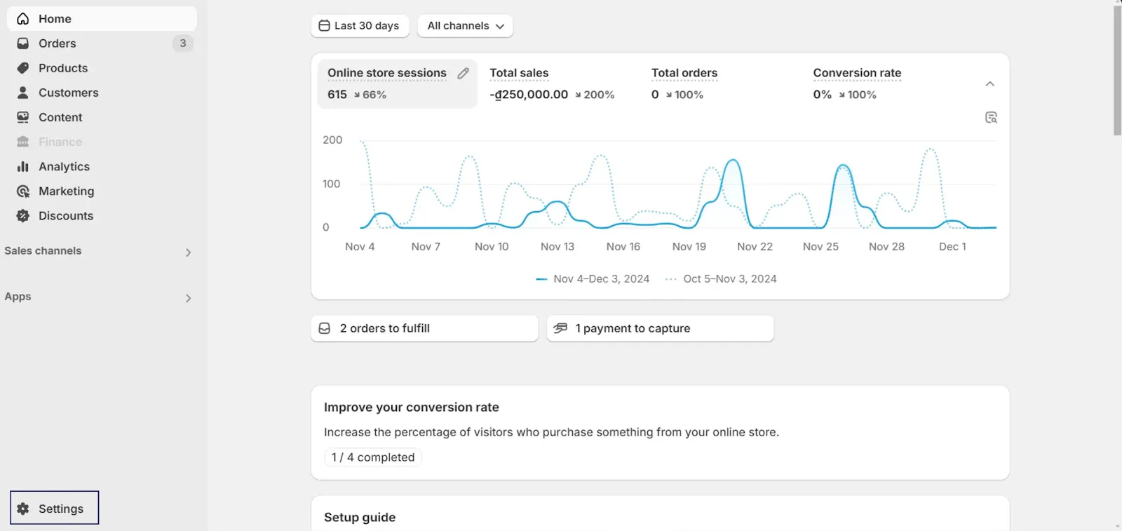The height and width of the screenshot is (531, 1122).
Task: Open 2 orders to fulfill
Action: pos(424,328)
